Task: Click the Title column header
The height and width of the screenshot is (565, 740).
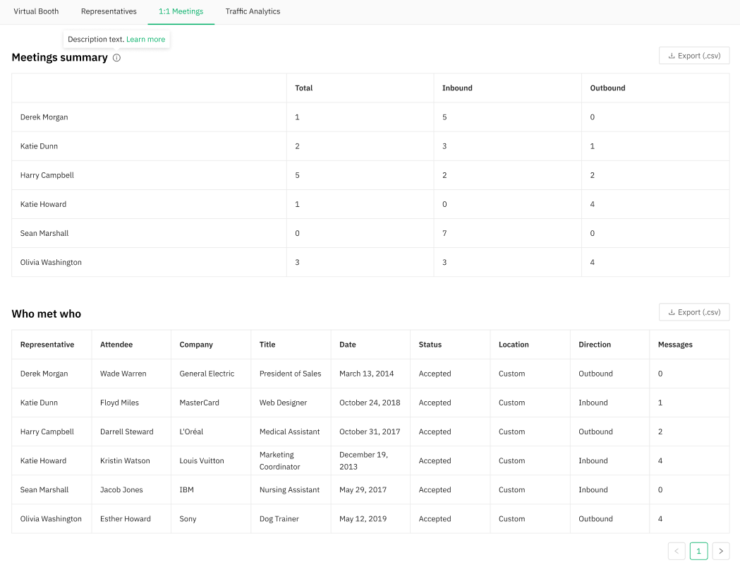Action: [267, 345]
